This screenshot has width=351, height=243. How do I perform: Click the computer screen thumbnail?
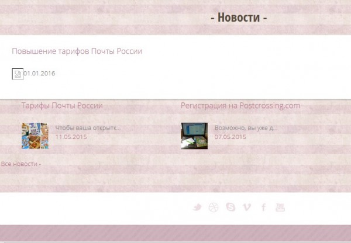[194, 136]
